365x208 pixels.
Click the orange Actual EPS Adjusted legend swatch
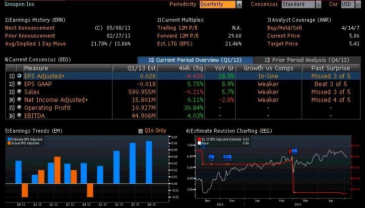[9, 143]
